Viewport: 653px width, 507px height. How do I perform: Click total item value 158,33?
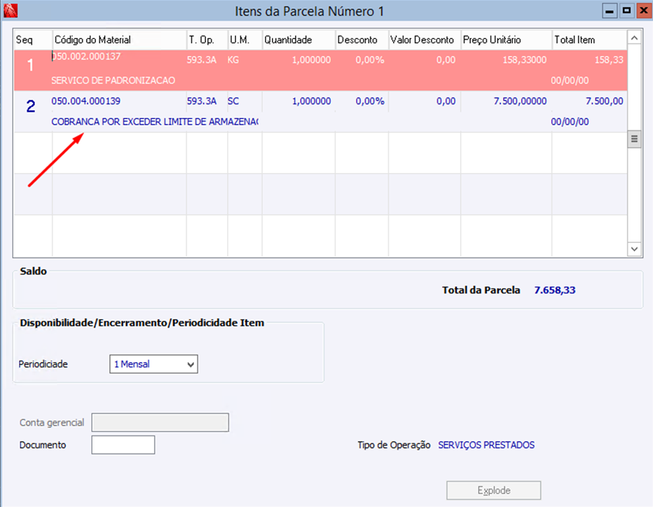[x=609, y=60]
